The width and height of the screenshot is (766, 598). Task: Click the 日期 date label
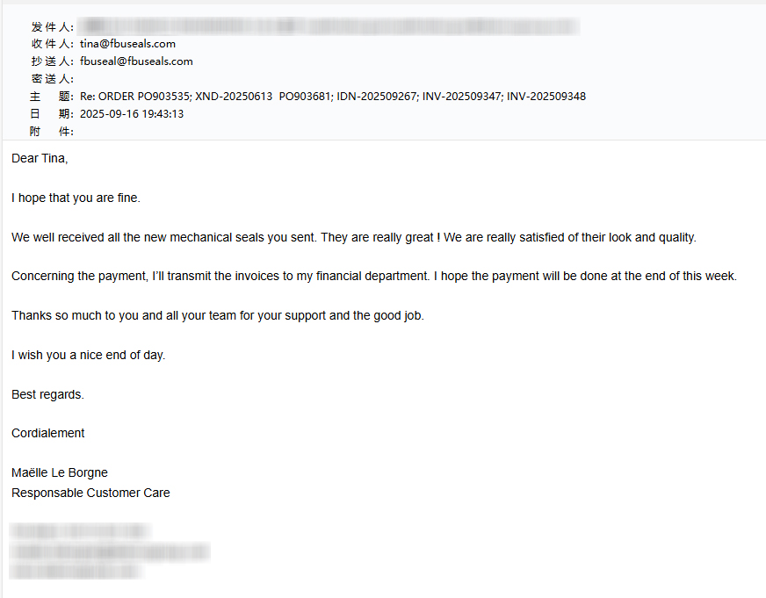click(52, 114)
